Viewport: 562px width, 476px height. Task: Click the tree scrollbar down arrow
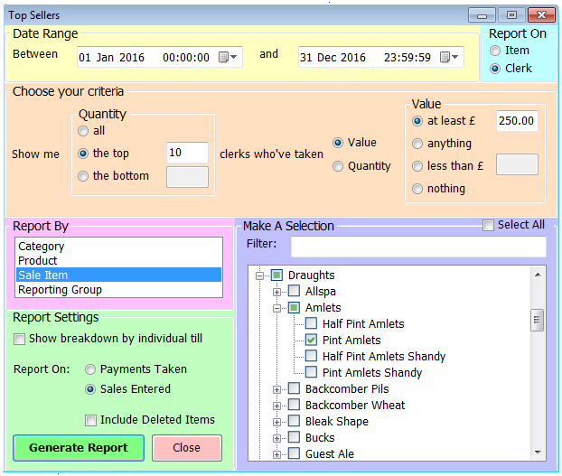point(538,453)
